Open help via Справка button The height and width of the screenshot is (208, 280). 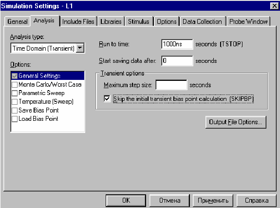click(x=257, y=201)
